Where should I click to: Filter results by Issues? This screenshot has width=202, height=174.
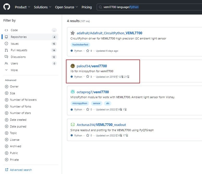click(x=31, y=44)
